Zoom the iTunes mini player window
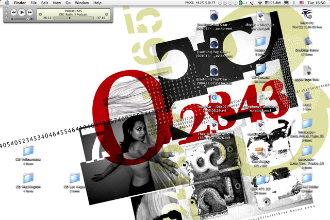Viewport: 330px width, 220px height. click(6, 17)
